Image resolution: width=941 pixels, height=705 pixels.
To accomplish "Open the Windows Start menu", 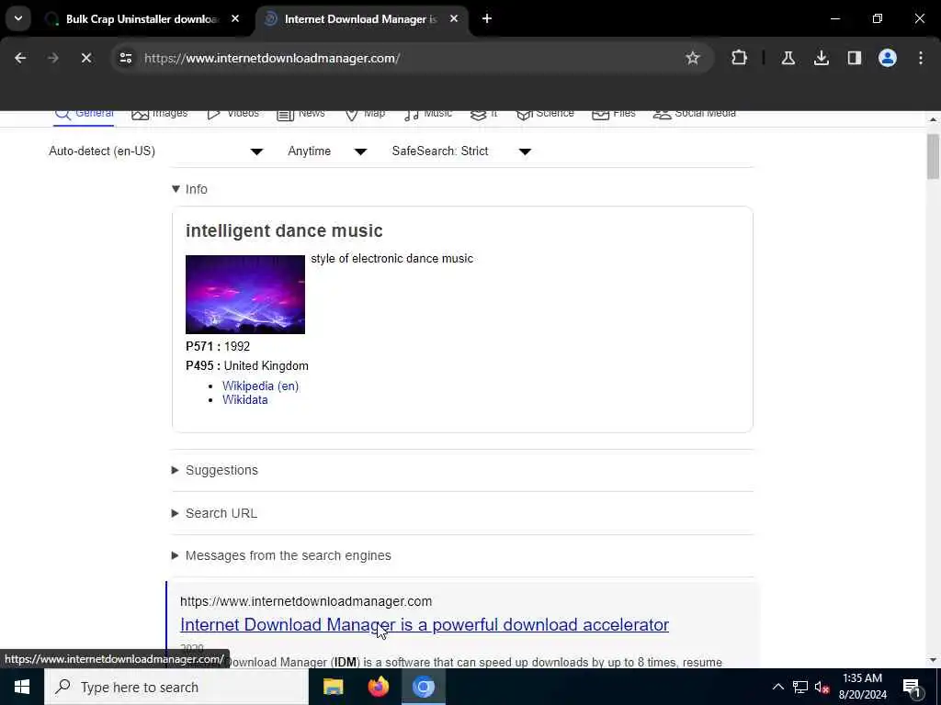I will point(22,687).
